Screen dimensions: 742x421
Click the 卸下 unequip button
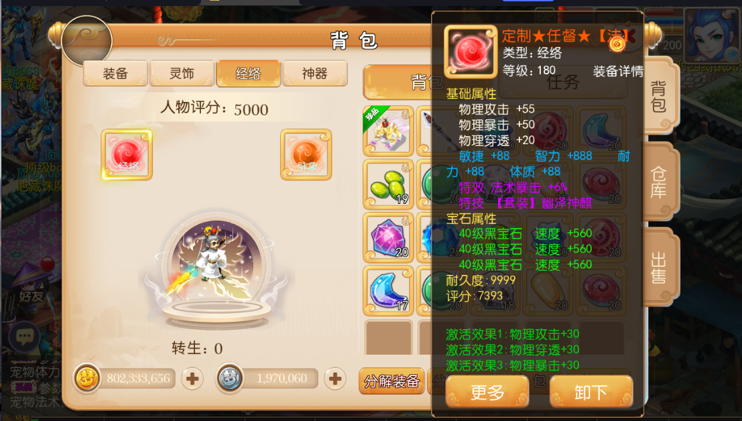point(591,392)
